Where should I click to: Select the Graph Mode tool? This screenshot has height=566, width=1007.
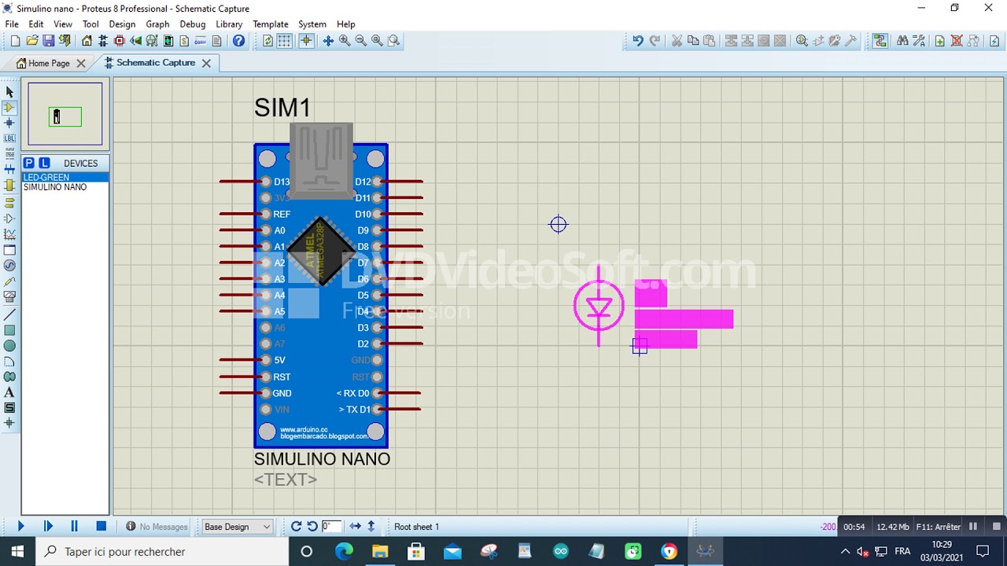9,234
